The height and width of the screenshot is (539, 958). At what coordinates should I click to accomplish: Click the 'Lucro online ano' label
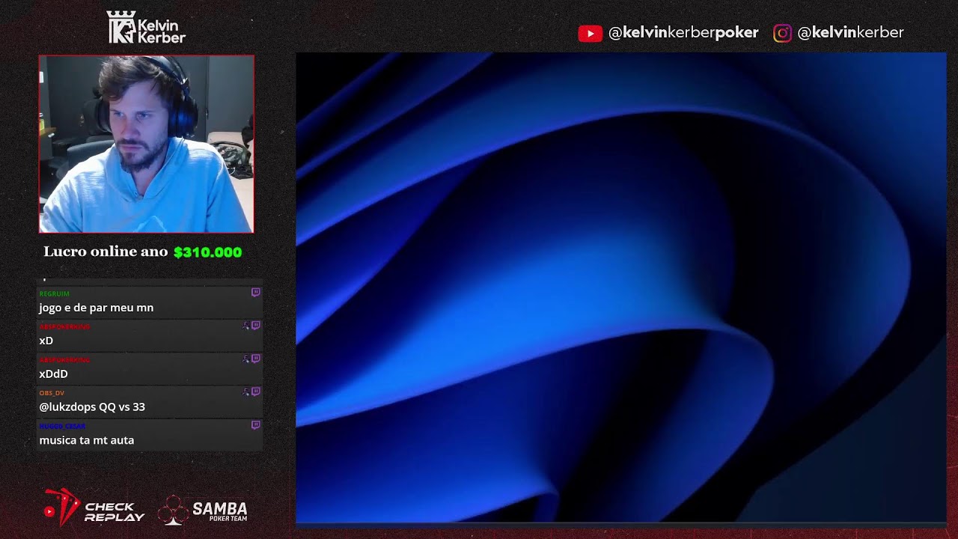(x=106, y=252)
